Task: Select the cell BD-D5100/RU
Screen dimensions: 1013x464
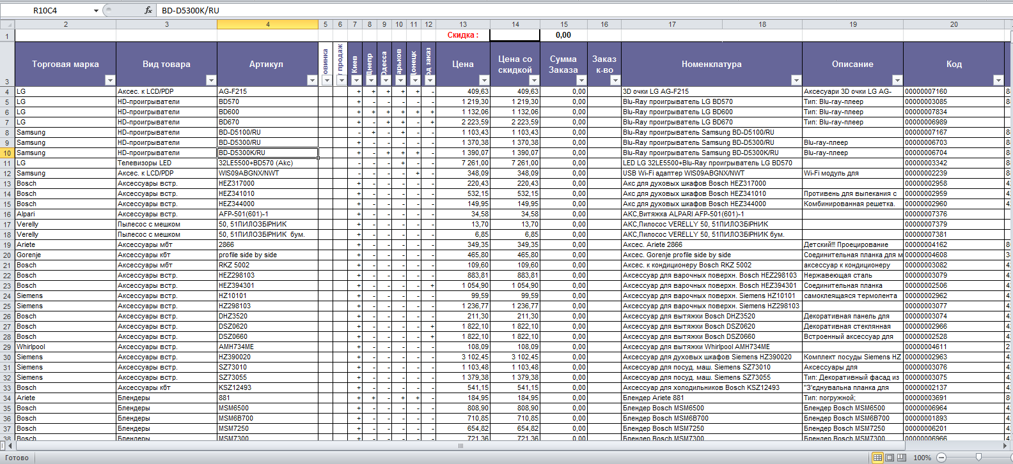Action: coord(268,133)
